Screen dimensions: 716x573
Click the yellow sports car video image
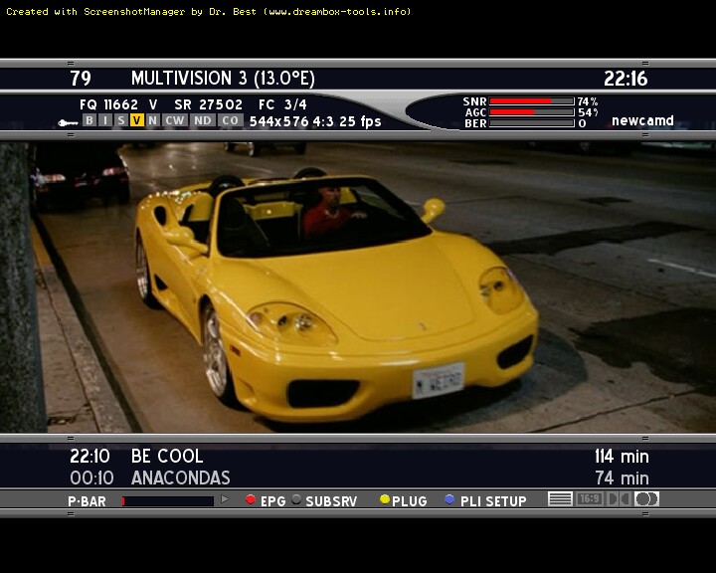pyautogui.click(x=358, y=287)
